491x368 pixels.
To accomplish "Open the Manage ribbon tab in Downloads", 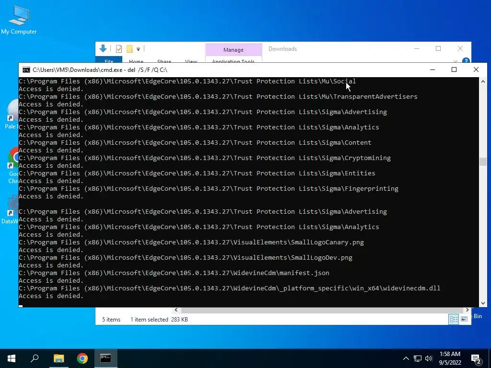I will point(234,50).
